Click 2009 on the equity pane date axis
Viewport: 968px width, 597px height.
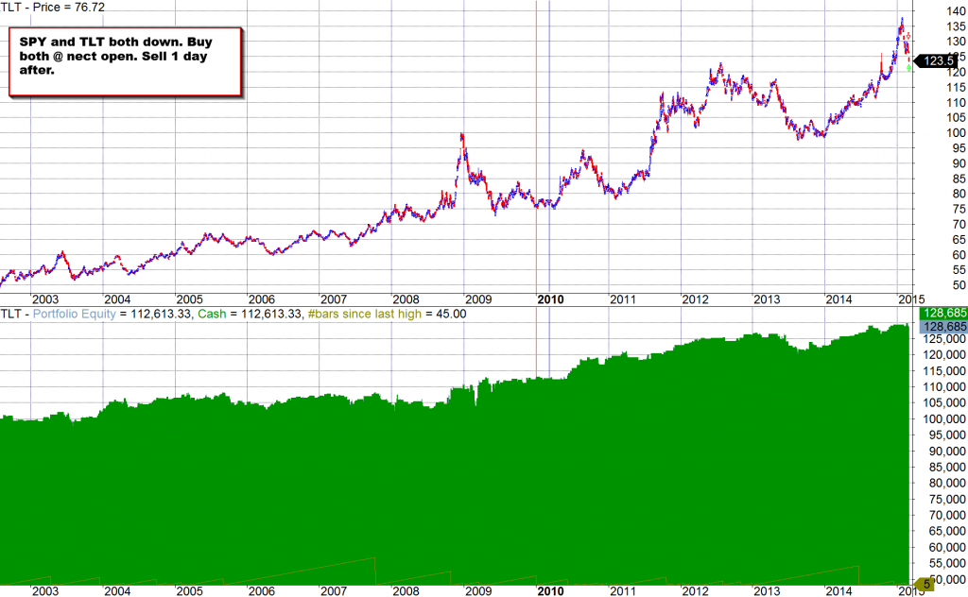[x=478, y=590]
